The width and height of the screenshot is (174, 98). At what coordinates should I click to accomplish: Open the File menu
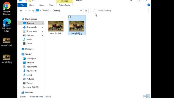(x=22, y=5)
